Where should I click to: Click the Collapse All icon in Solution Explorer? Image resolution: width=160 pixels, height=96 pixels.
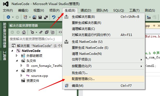point(47,32)
